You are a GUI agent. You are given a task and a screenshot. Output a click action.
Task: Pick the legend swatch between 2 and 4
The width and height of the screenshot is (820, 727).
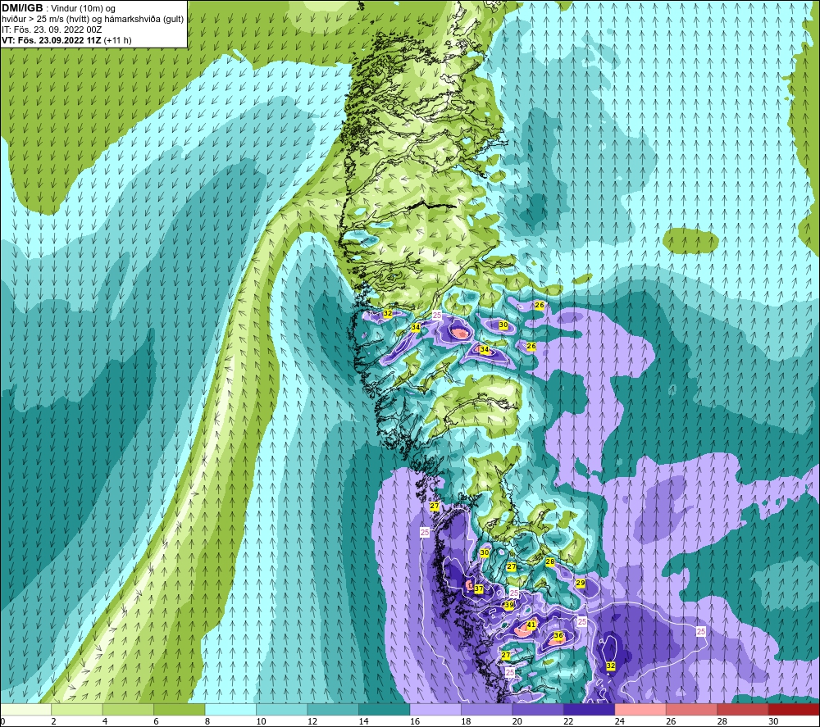(77, 710)
